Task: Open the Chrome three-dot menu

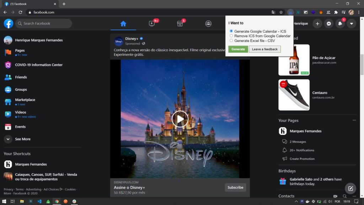Action: [x=359, y=12]
